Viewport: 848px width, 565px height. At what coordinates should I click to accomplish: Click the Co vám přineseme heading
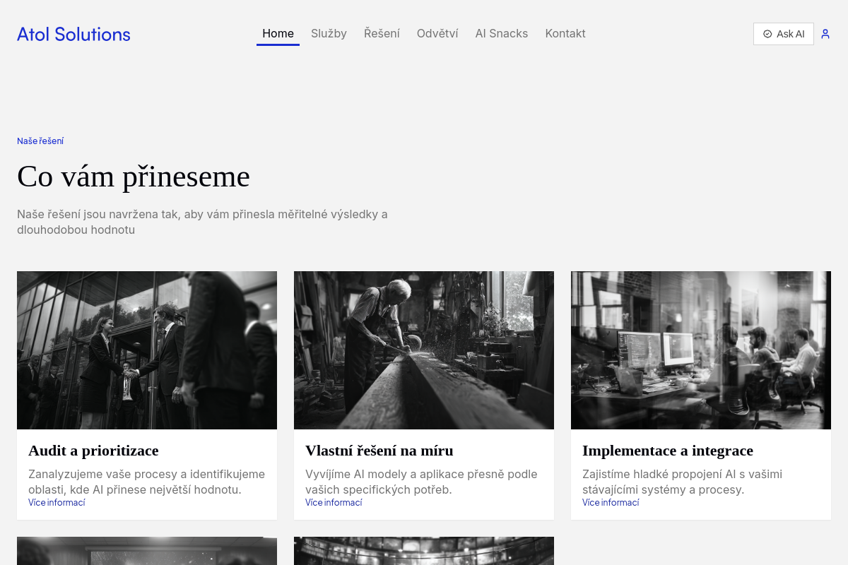pos(134,177)
